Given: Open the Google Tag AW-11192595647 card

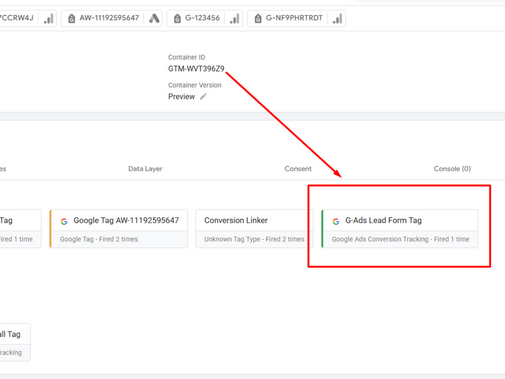Looking at the screenshot, I should point(119,229).
